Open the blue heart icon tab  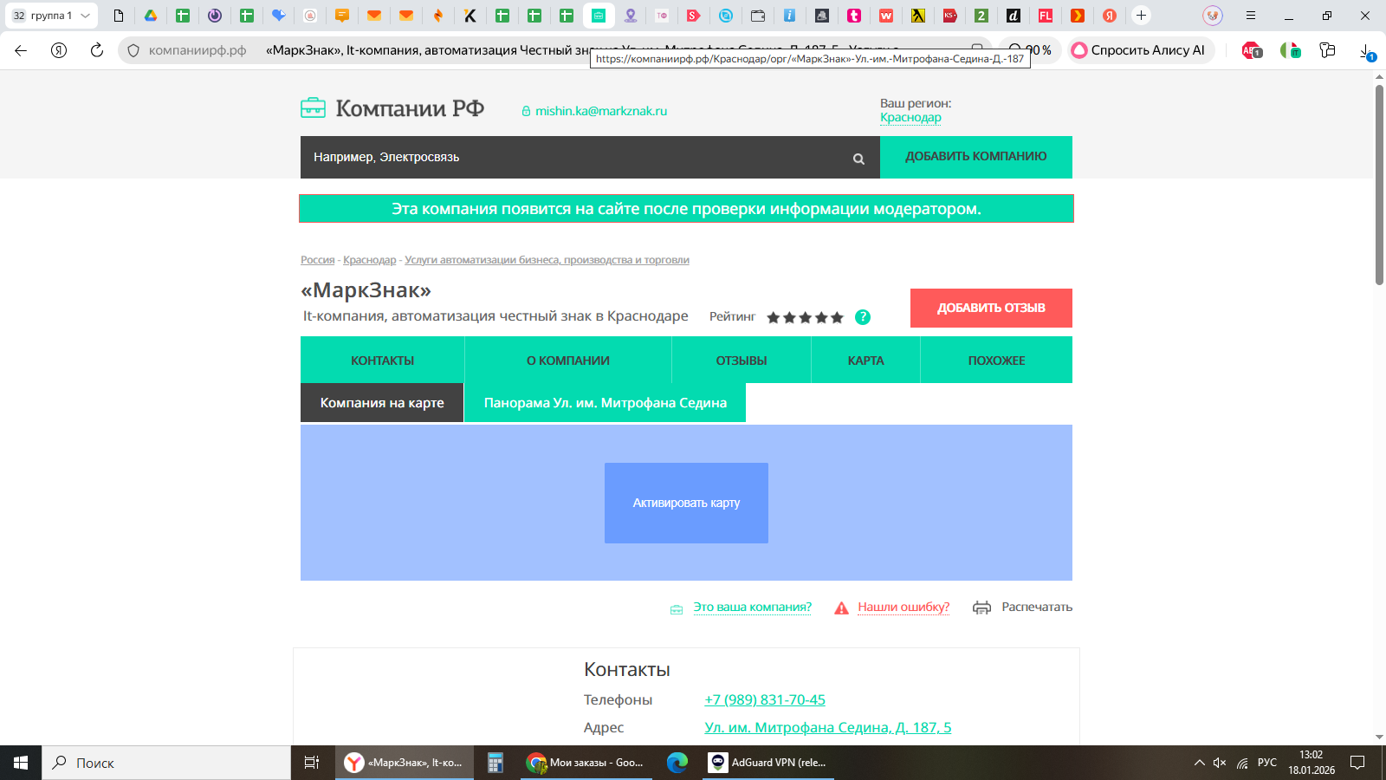pos(278,16)
